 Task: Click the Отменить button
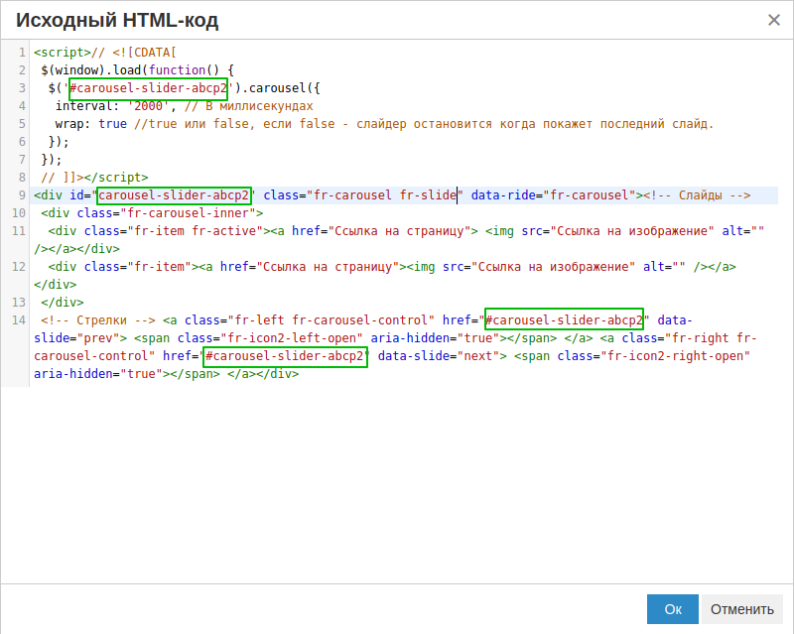click(741, 609)
